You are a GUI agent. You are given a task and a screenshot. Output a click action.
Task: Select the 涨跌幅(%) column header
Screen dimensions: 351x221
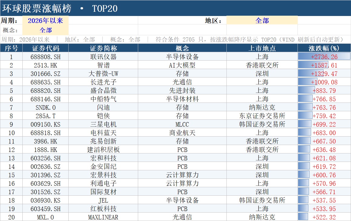coord(324,48)
